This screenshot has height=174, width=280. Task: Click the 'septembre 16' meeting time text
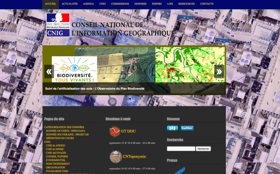click(132, 169)
